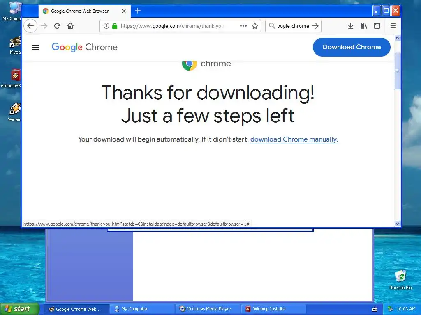Image resolution: width=421 pixels, height=315 pixels.
Task: Click the 'Just a few steps left' heading
Action: [x=208, y=116]
